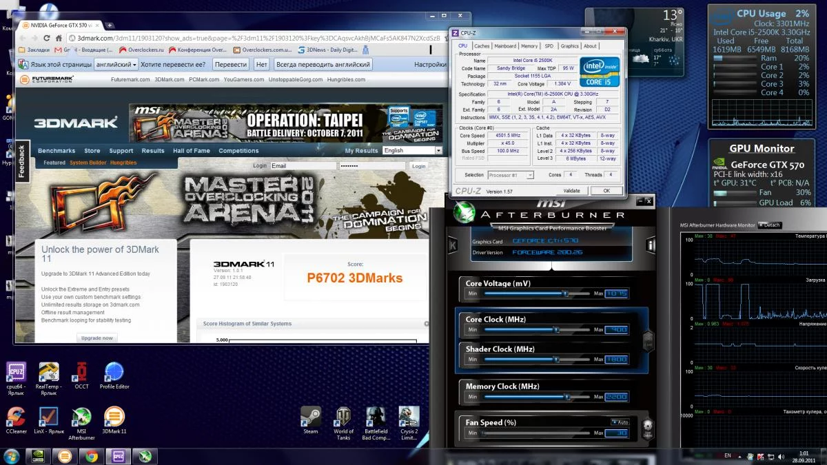827x465 pixels.
Task: Click the Email login input field
Action: coord(303,166)
